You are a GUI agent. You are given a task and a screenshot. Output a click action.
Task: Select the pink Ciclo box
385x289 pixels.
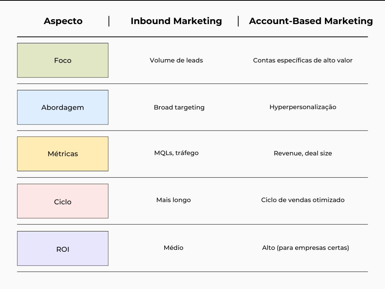click(63, 201)
